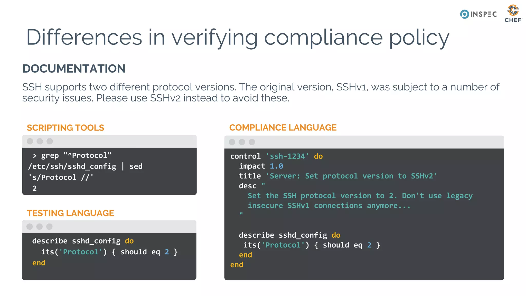Click the 'end' keyword in Testing Language terminal
Viewport: 526px width, 296px height.
coord(39,263)
